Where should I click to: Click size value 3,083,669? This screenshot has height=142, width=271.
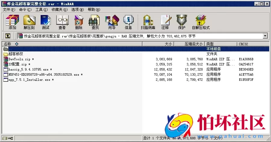click(x=164, y=59)
